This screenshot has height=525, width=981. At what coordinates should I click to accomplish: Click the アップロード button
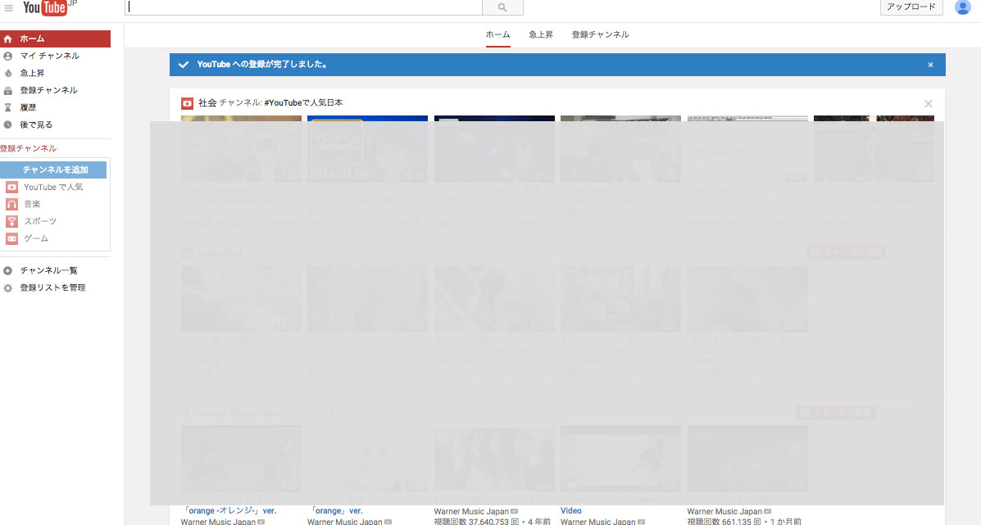click(x=911, y=7)
